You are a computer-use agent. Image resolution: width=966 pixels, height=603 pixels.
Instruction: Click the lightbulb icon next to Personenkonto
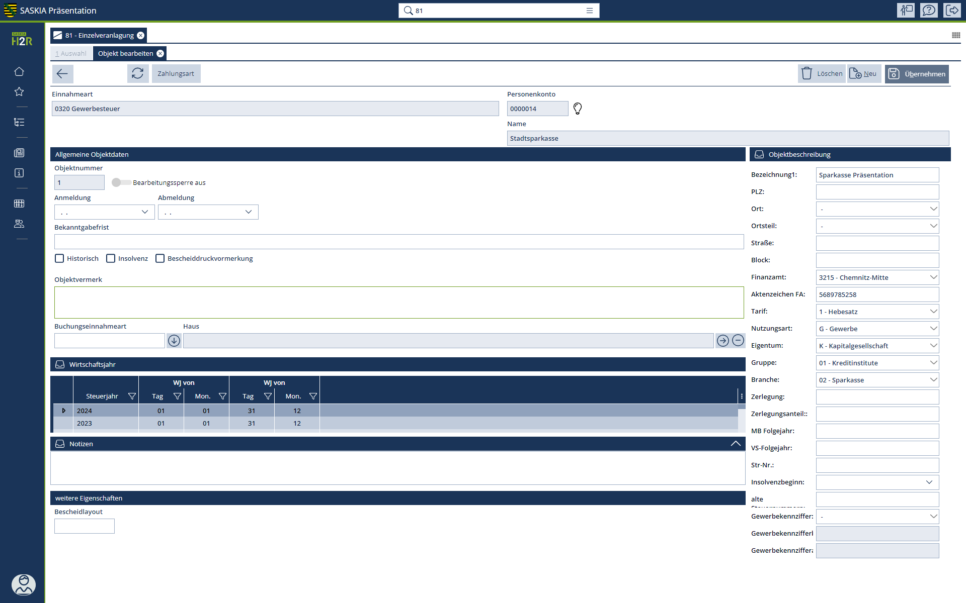578,109
